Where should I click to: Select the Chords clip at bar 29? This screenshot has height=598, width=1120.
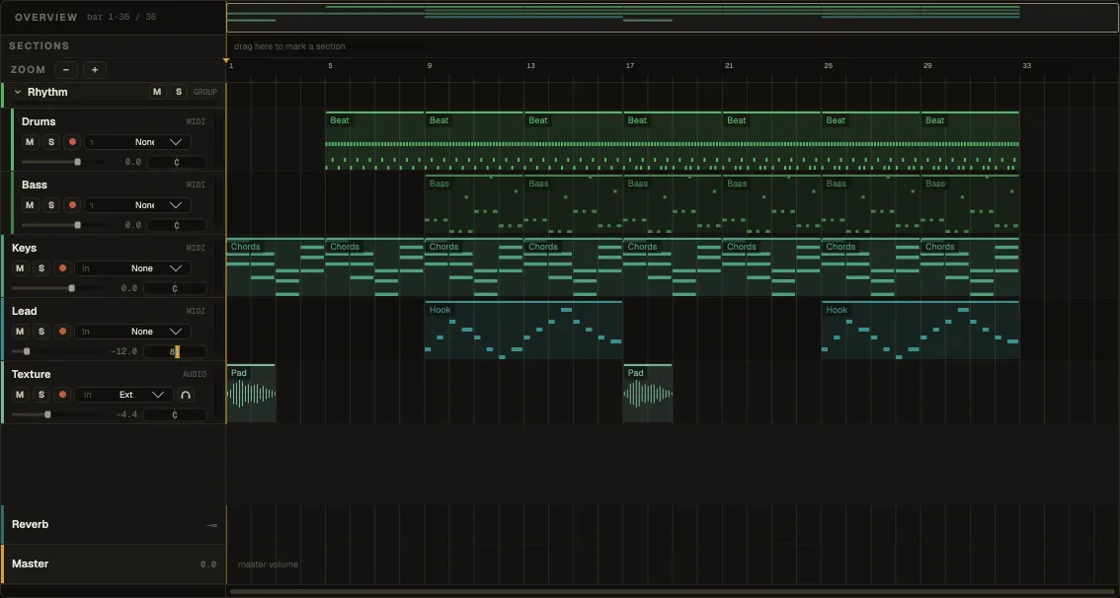tap(970, 266)
